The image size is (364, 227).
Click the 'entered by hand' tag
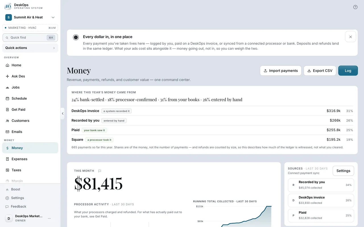[x=114, y=121]
